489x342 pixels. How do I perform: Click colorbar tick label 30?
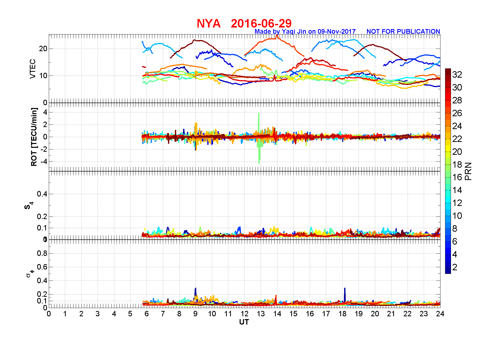[x=457, y=87]
